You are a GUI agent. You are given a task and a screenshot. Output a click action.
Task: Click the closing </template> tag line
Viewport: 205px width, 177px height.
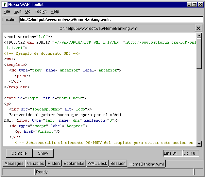(17, 87)
